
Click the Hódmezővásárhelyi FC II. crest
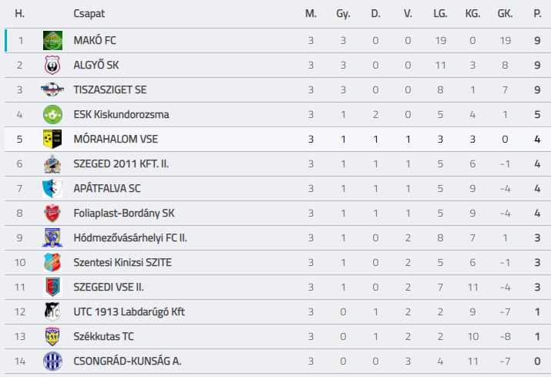tap(52, 237)
